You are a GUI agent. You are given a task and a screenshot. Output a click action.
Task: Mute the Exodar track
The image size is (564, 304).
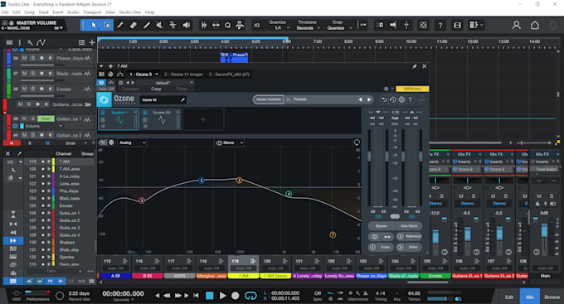[x=24, y=89]
